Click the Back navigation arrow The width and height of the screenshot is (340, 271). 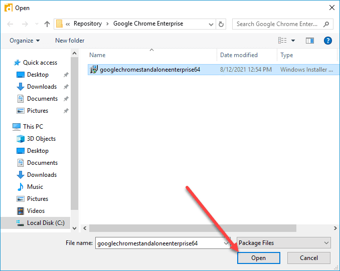click(x=10, y=24)
